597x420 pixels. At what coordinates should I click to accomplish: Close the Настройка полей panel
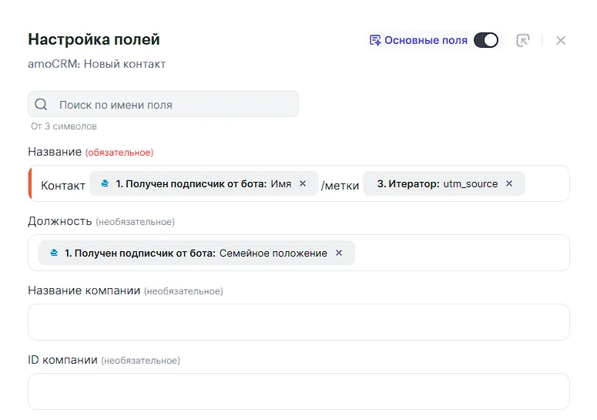pos(561,40)
